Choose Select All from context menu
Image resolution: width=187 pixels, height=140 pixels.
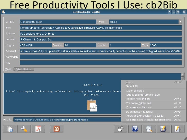click(132, 86)
